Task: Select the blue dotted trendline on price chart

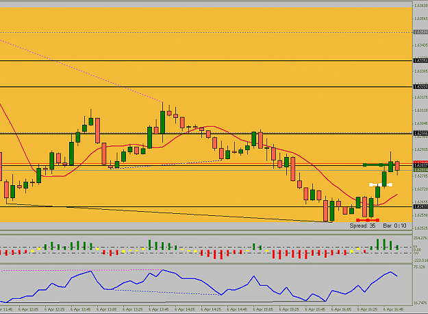Action: [166, 165]
